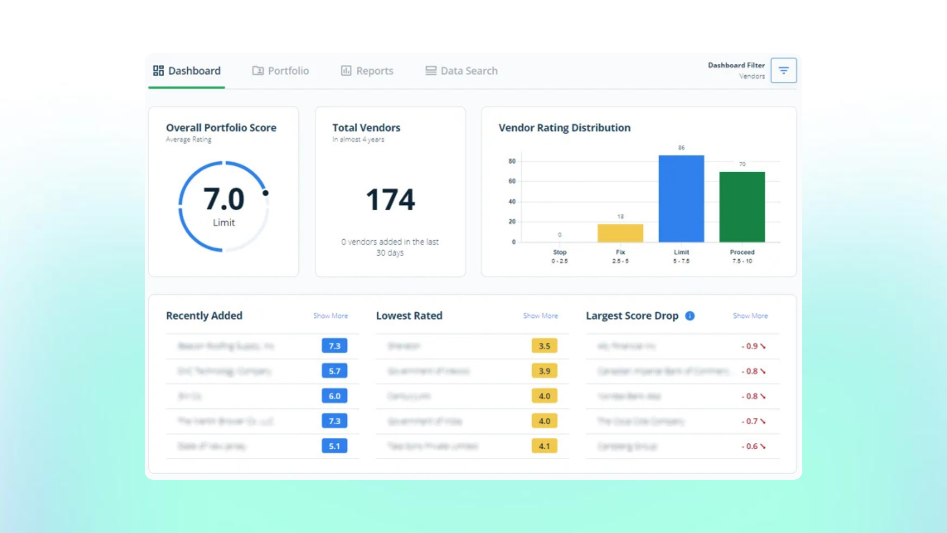This screenshot has width=947, height=533.
Task: Click the Stop 0 - 2.5 axis label
Action: point(559,256)
